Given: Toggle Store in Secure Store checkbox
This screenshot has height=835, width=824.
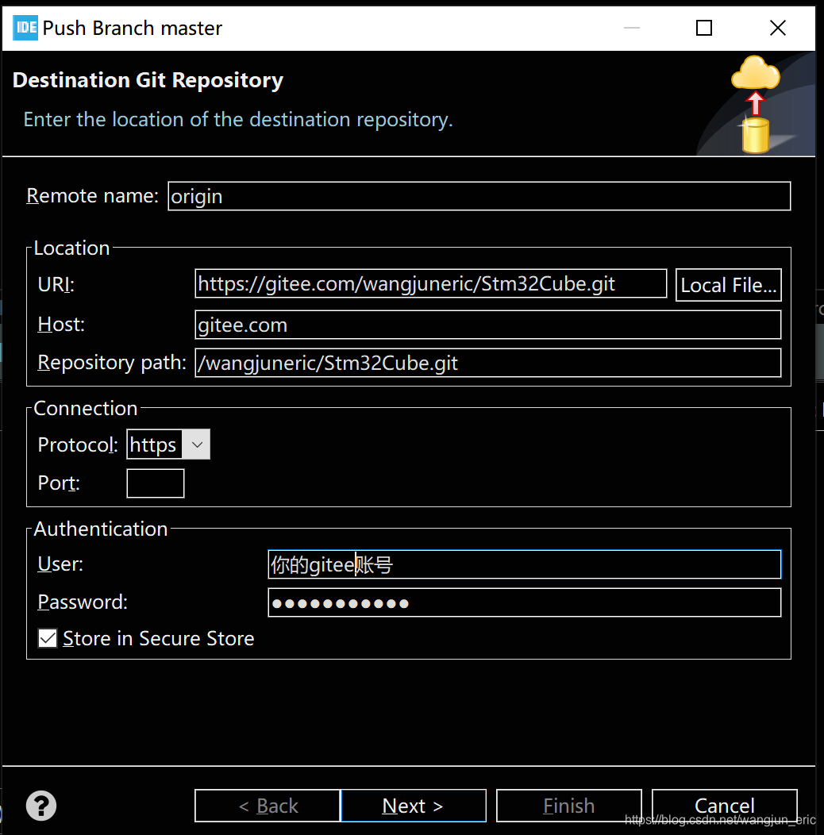Looking at the screenshot, I should point(48,638).
